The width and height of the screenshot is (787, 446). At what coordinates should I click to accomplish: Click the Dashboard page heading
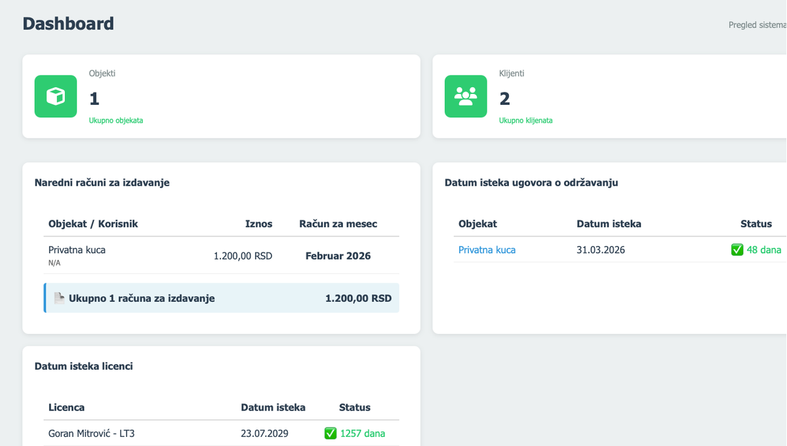[x=68, y=24]
